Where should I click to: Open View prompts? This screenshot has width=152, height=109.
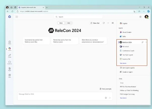point(105,89)
